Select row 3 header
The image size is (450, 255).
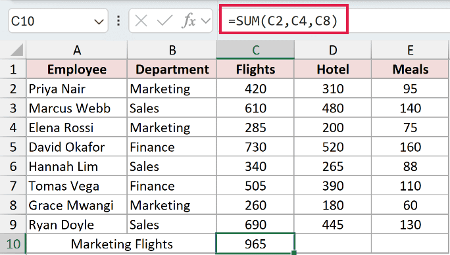(13, 108)
